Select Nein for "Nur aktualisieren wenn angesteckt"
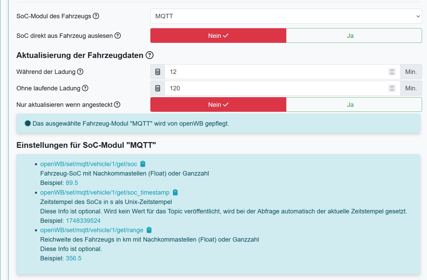427x280 pixels. point(218,104)
